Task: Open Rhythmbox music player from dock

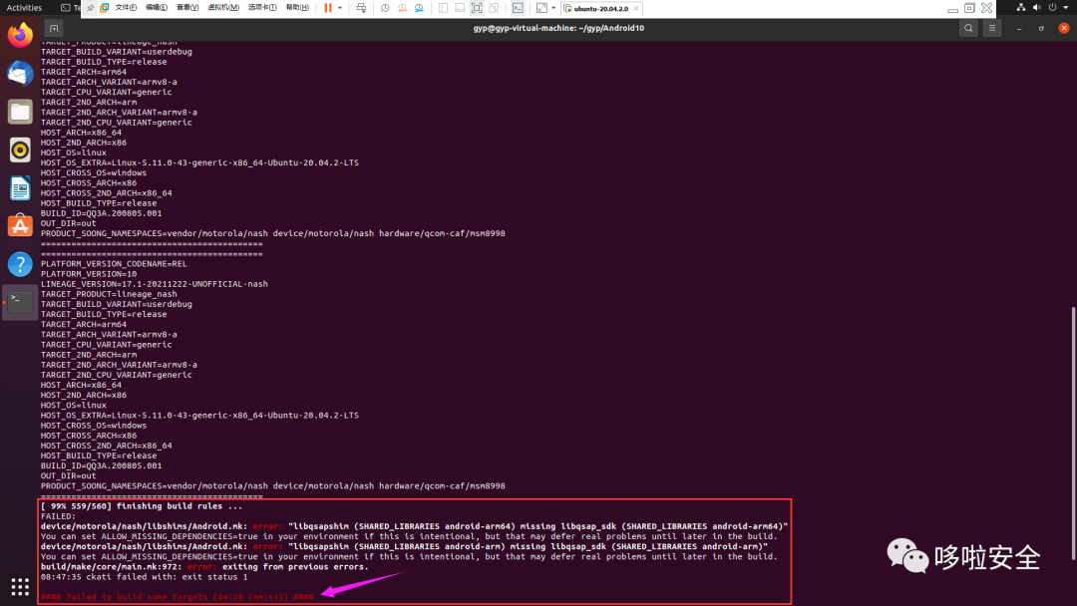Action: click(x=20, y=150)
